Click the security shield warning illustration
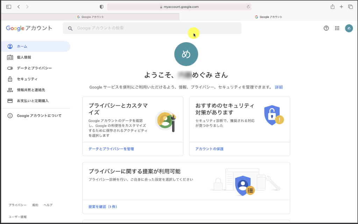358x224 pixels. coord(274,115)
